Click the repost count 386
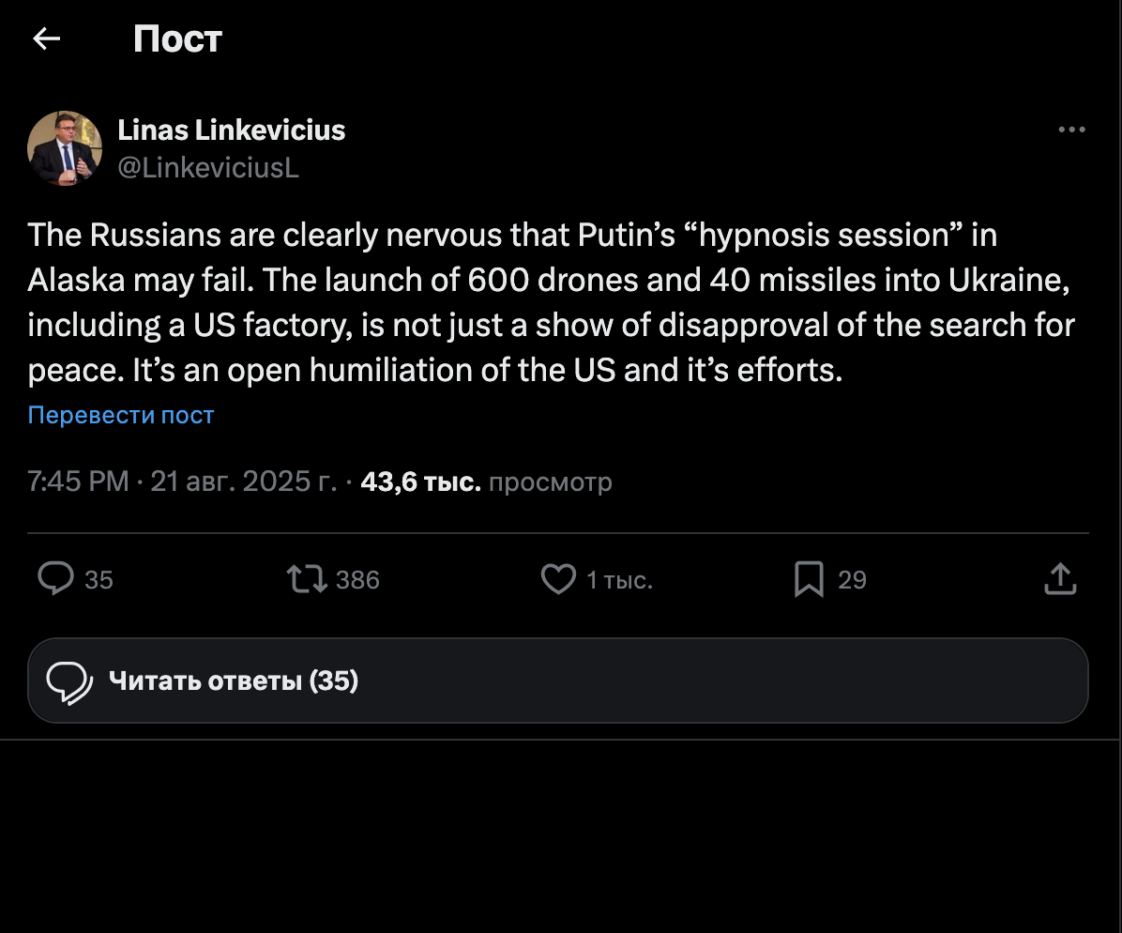Screen dimensions: 1122x933 (357, 580)
